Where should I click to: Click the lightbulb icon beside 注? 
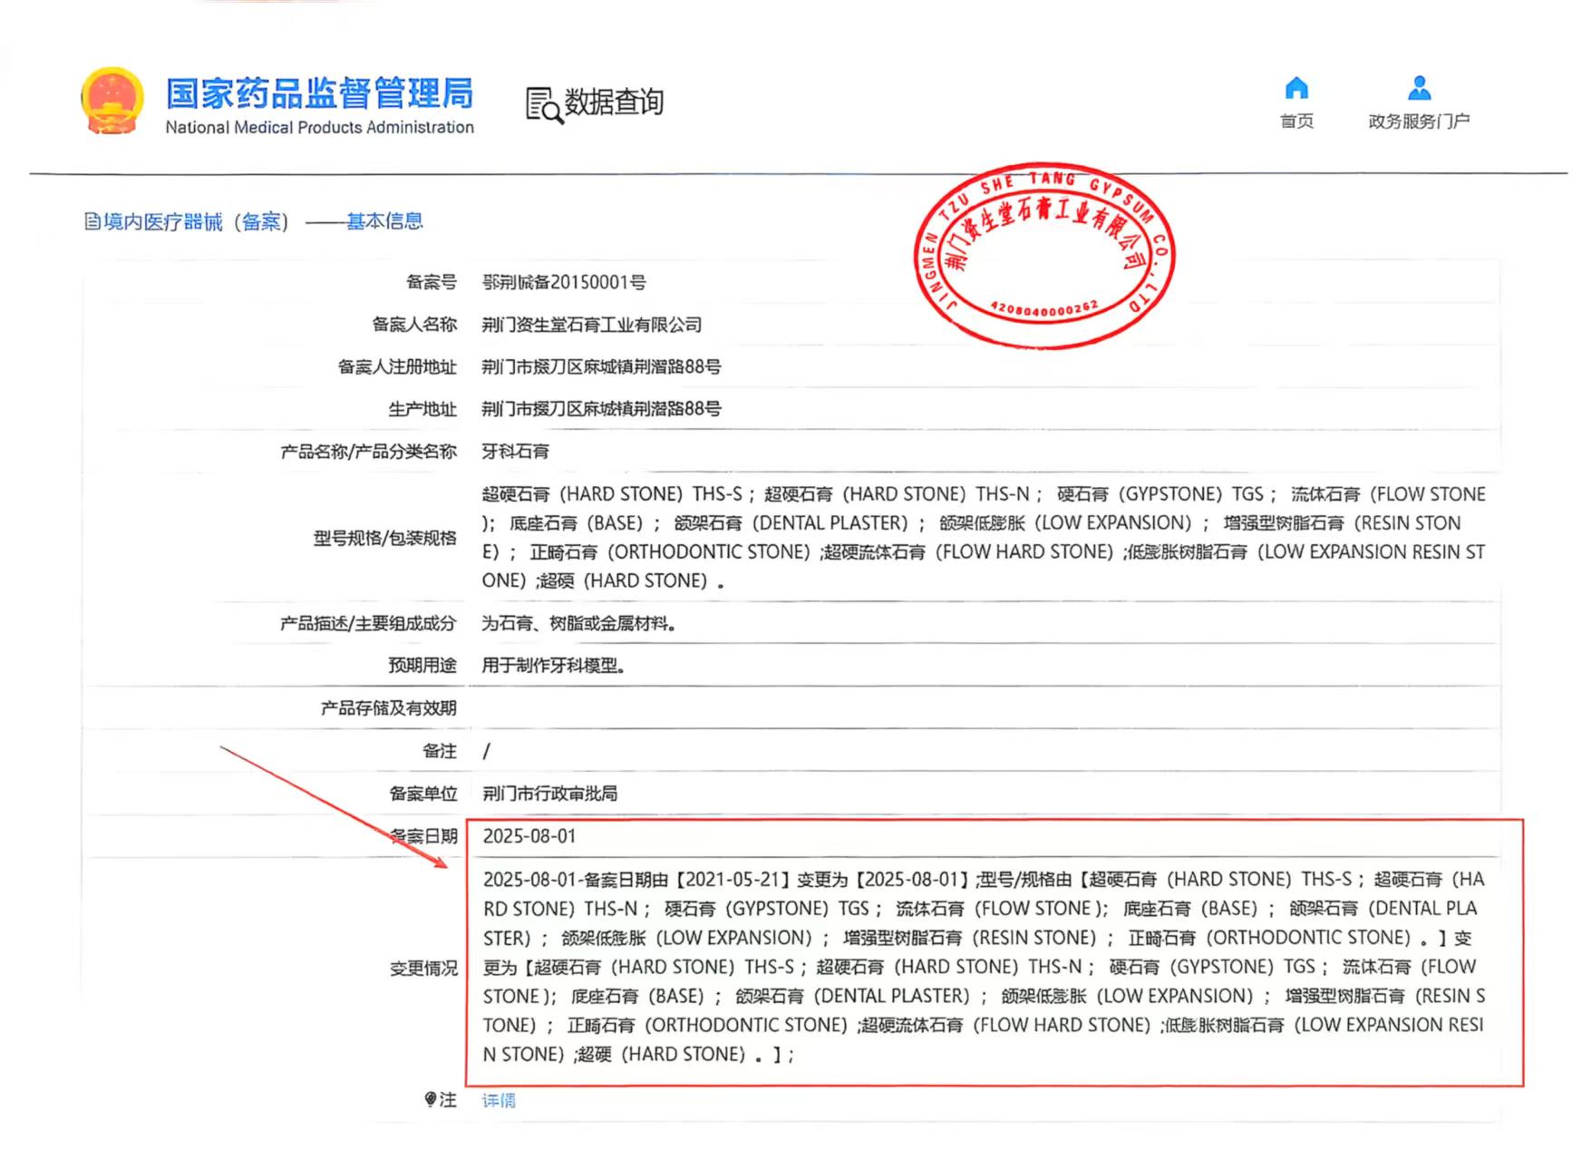click(x=430, y=1099)
